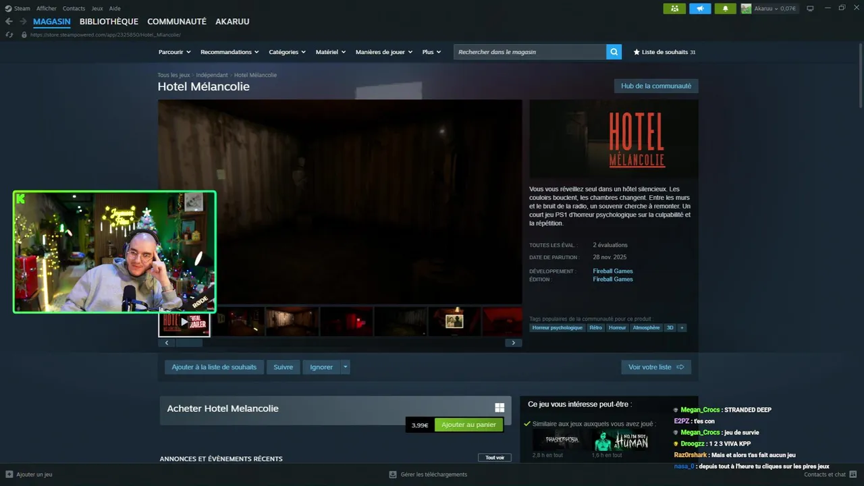
Task: Play the reveal trailer thumbnail
Action: coord(184,323)
